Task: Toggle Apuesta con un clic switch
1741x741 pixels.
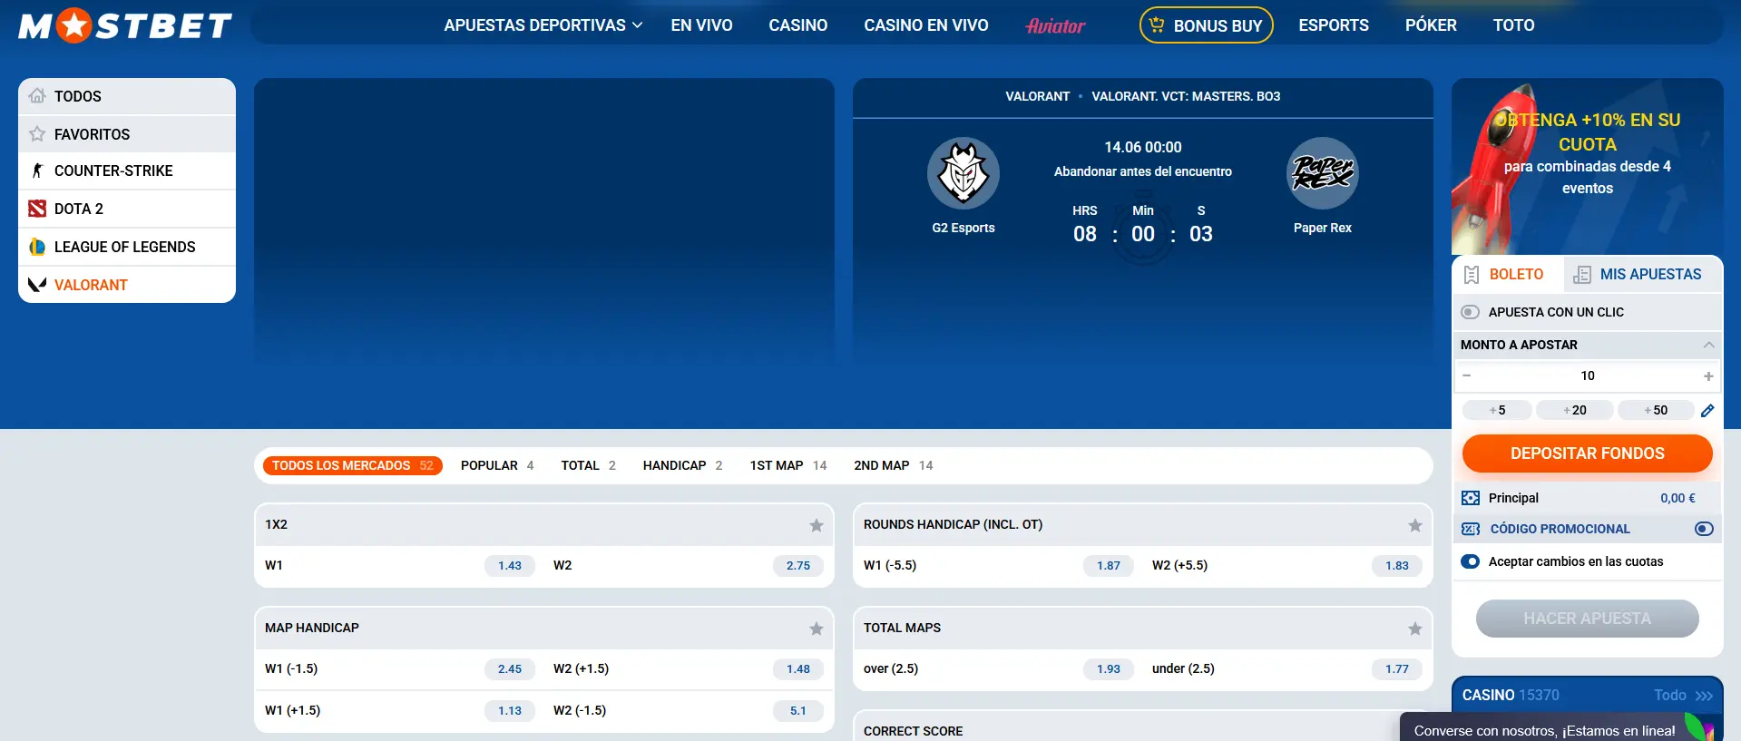Action: [1471, 312]
